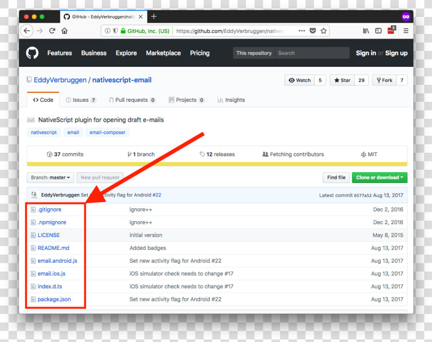432x342 pixels.
Task: Open latest commit hash 6577a52
Action: (363, 195)
